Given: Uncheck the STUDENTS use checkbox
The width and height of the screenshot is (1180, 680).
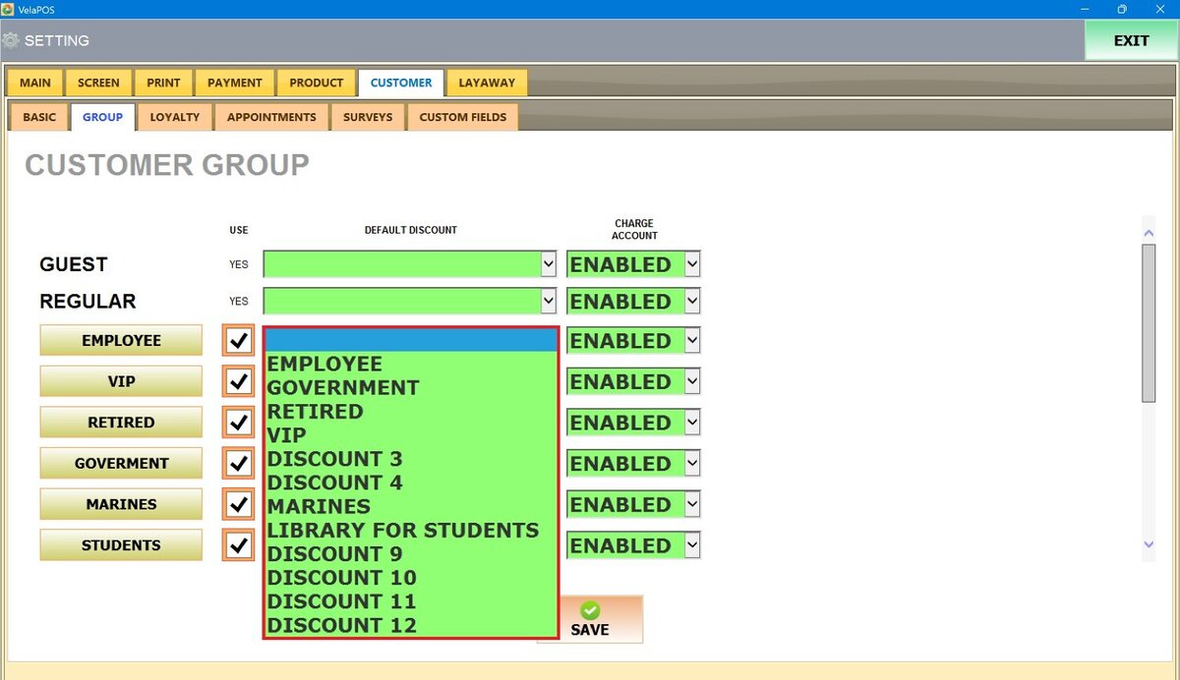Looking at the screenshot, I should click(x=238, y=545).
